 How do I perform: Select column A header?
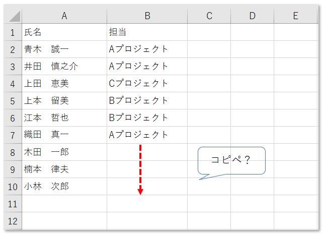(x=64, y=16)
